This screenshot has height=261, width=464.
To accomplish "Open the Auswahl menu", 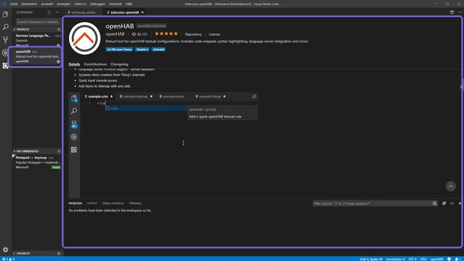I will tap(47, 4).
